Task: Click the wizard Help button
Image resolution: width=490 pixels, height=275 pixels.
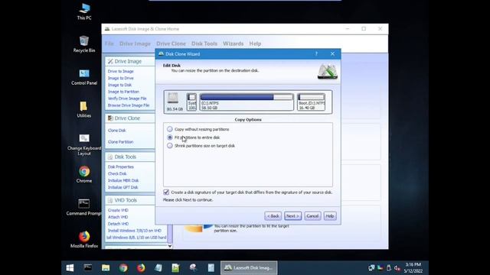Action: tap(330, 215)
